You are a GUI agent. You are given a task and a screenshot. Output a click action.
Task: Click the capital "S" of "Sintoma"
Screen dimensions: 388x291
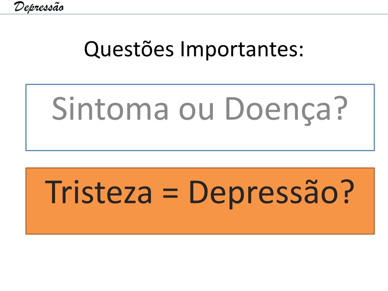point(60,109)
